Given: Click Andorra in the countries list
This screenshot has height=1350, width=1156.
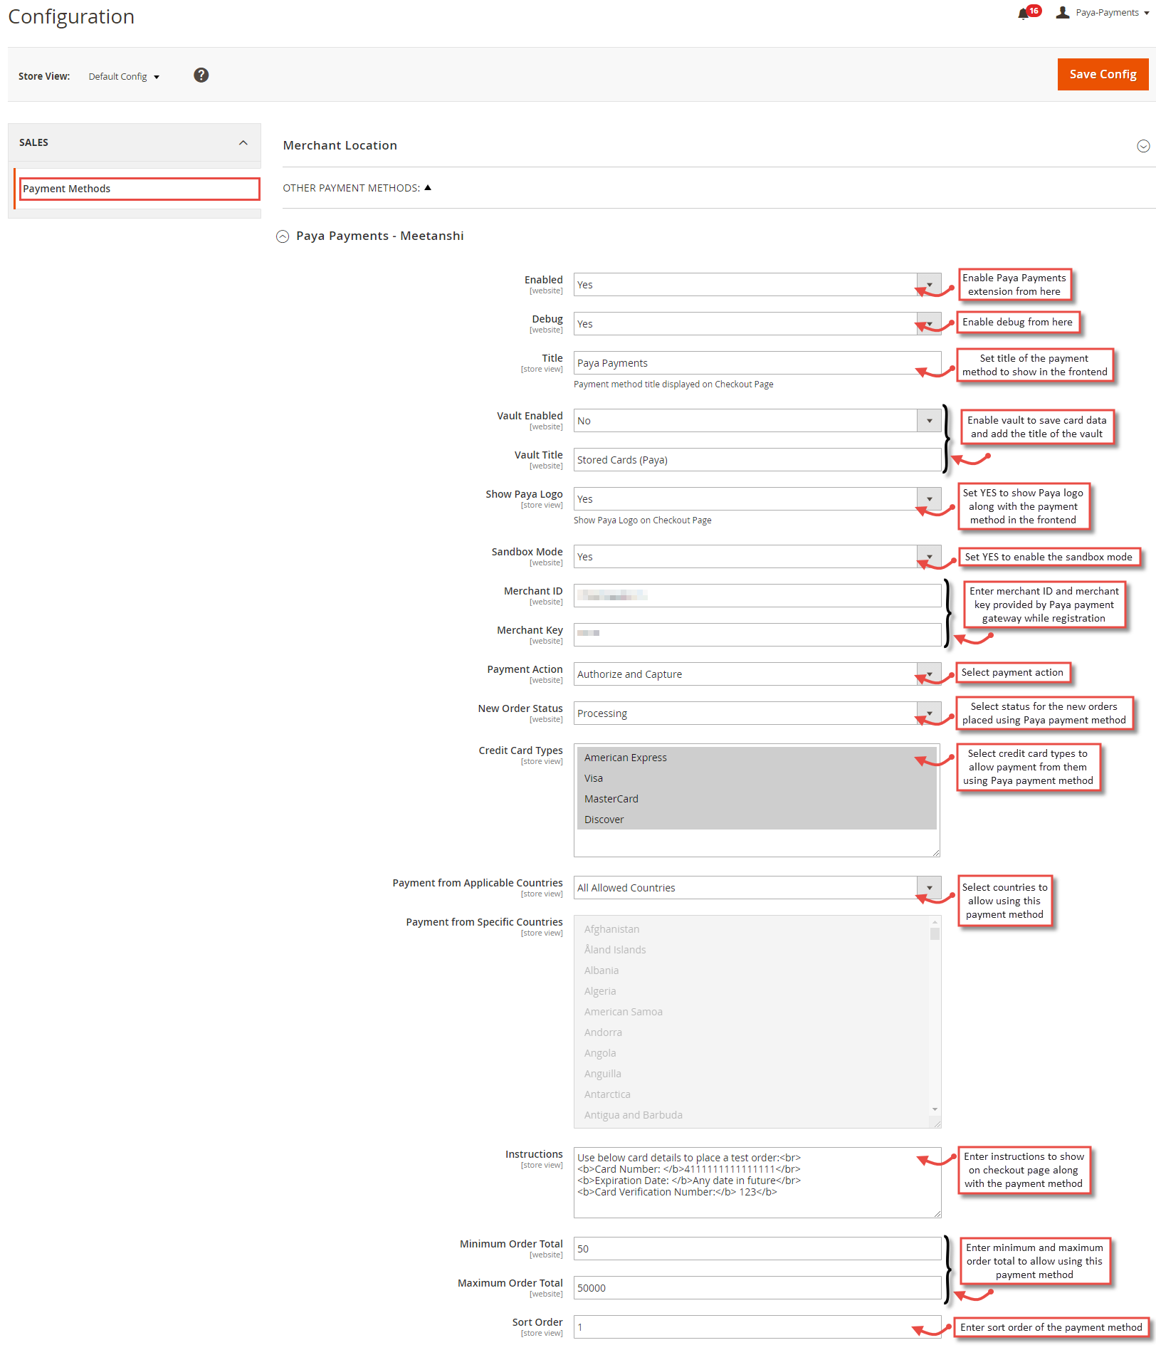Looking at the screenshot, I should point(752,1032).
